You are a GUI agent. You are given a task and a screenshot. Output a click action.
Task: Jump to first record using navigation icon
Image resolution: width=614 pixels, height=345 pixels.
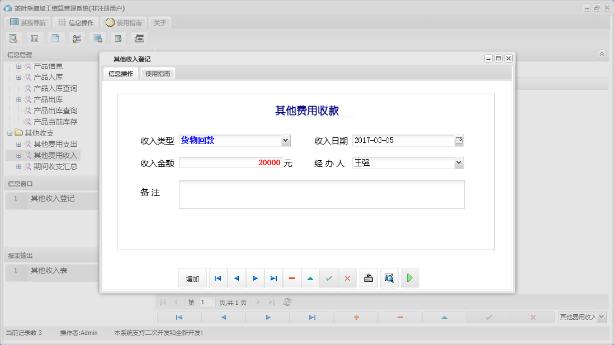point(218,277)
